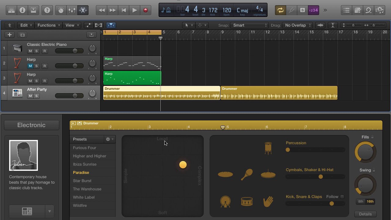Open the Toolbar tray icon
The image size is (391, 220).
(x=33, y=10)
